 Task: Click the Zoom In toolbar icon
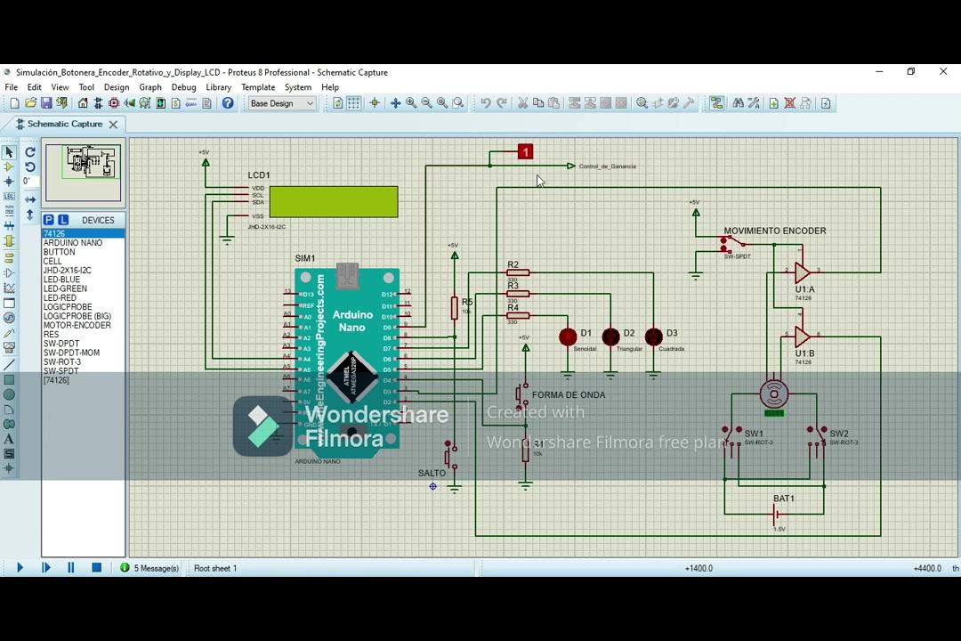(x=411, y=103)
